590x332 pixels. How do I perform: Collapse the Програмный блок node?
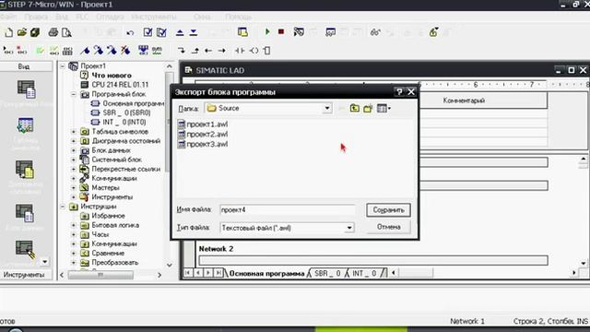(x=74, y=94)
